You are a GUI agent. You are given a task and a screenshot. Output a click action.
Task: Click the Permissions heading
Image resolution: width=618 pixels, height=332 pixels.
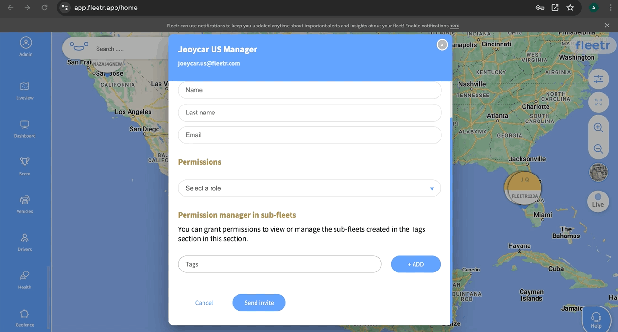(200, 162)
